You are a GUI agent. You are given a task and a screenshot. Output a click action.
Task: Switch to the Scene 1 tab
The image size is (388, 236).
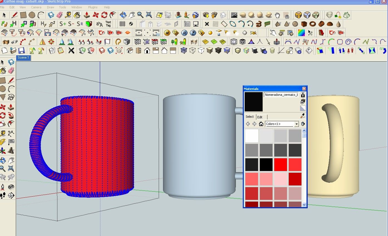23,58
